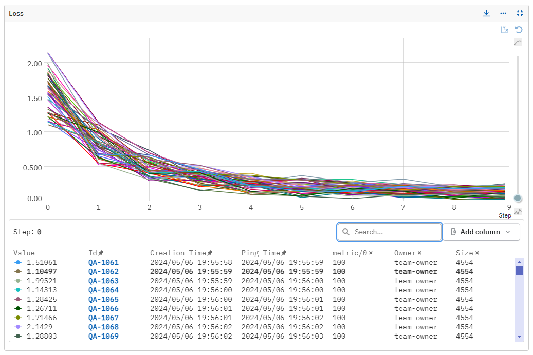The height and width of the screenshot is (355, 533).
Task: Collapse the Loss panel from fullscreen
Action: 520,13
